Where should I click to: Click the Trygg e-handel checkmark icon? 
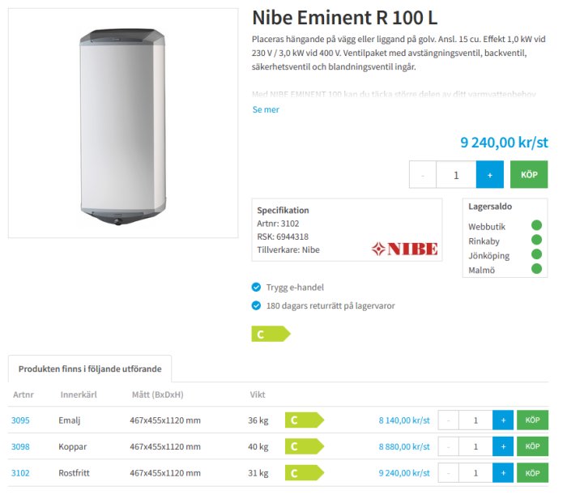pyautogui.click(x=256, y=287)
